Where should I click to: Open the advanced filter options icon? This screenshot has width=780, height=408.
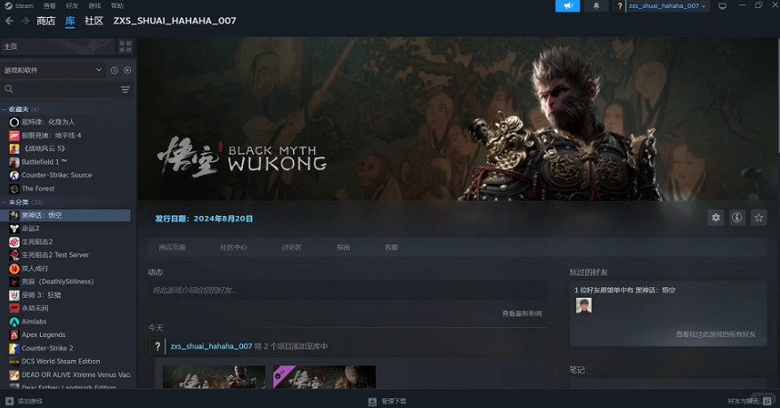126,90
